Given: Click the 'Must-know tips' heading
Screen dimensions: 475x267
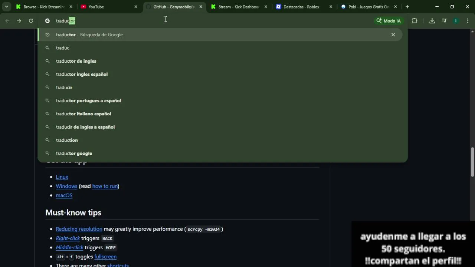Looking at the screenshot, I should coord(73,212).
